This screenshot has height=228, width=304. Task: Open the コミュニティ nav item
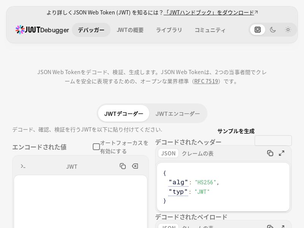(x=210, y=30)
